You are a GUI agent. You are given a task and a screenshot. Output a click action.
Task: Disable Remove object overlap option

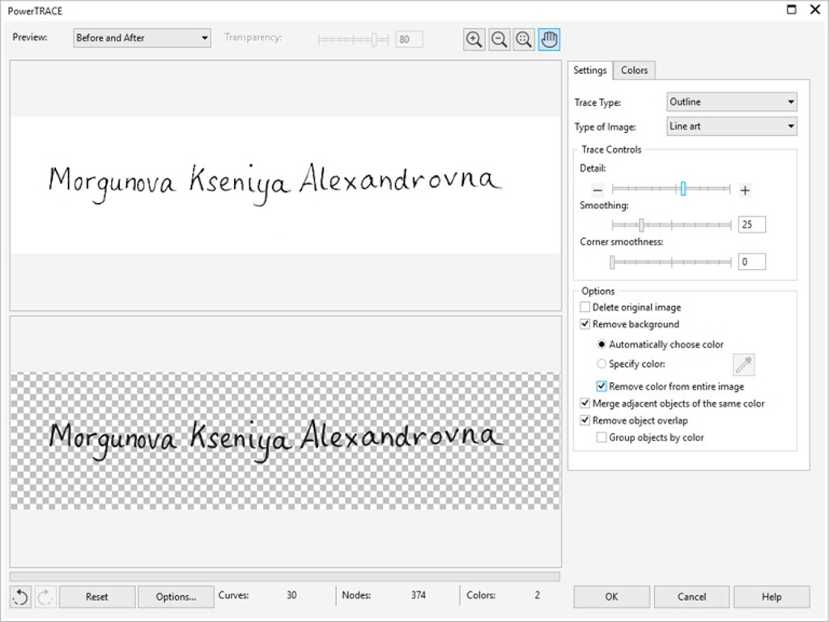[x=585, y=420]
